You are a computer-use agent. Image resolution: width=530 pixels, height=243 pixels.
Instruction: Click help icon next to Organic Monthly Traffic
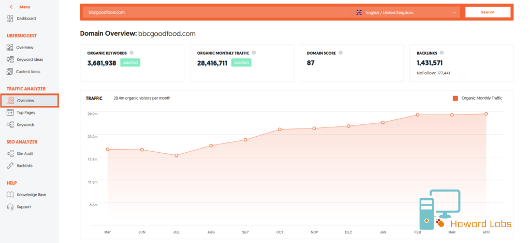(x=254, y=53)
